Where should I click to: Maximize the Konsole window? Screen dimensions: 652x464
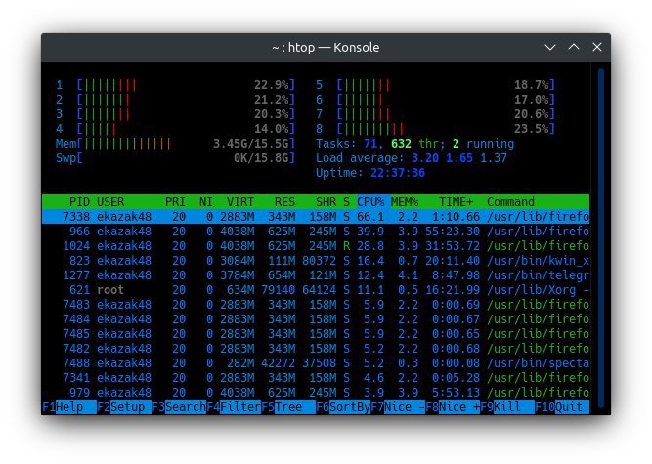tap(574, 47)
